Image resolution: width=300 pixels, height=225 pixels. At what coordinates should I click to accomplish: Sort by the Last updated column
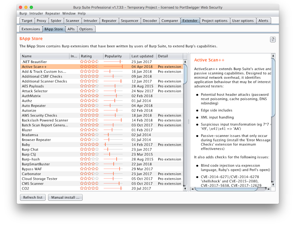click(143, 56)
